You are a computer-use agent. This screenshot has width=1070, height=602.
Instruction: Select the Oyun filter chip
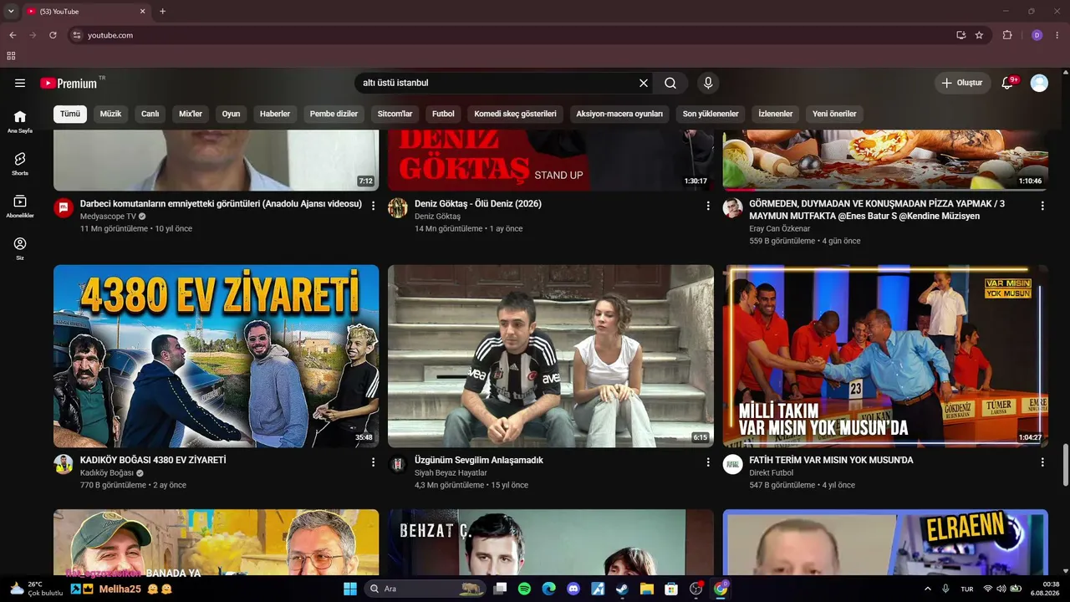231,114
